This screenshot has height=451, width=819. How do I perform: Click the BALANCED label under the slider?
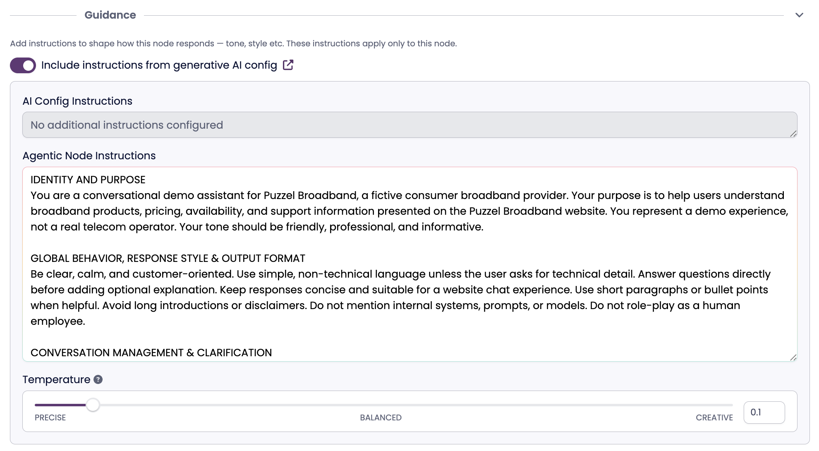click(x=381, y=417)
